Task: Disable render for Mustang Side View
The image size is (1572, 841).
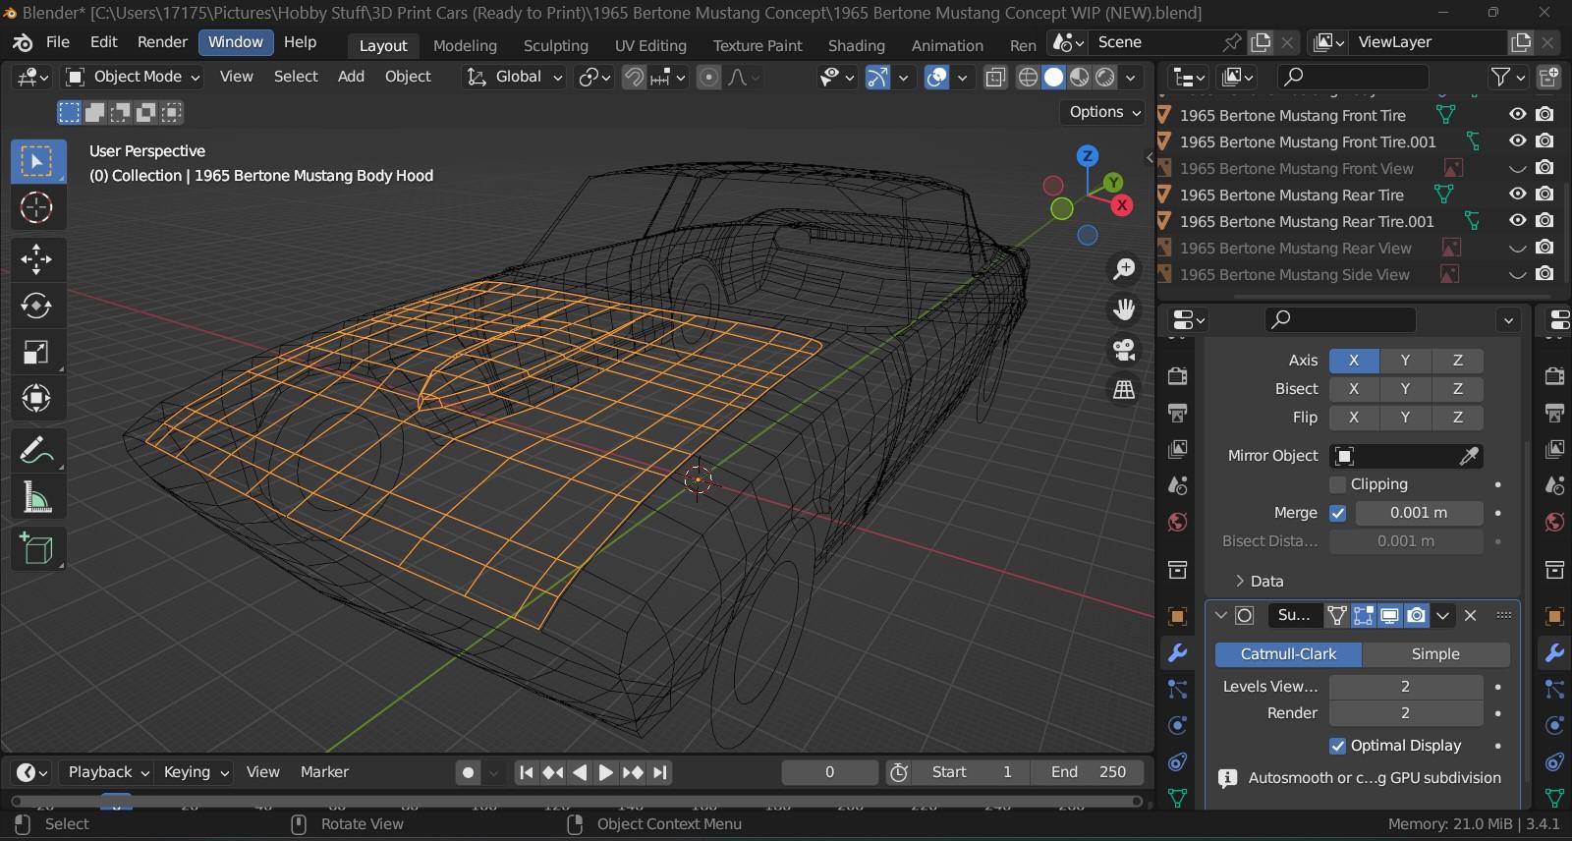Action: pyautogui.click(x=1544, y=274)
